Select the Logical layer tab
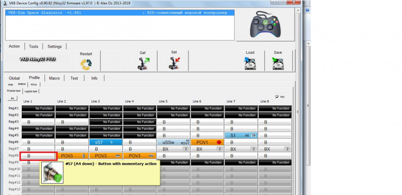 [31, 91]
